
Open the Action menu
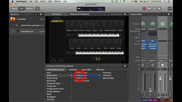[43, 1]
